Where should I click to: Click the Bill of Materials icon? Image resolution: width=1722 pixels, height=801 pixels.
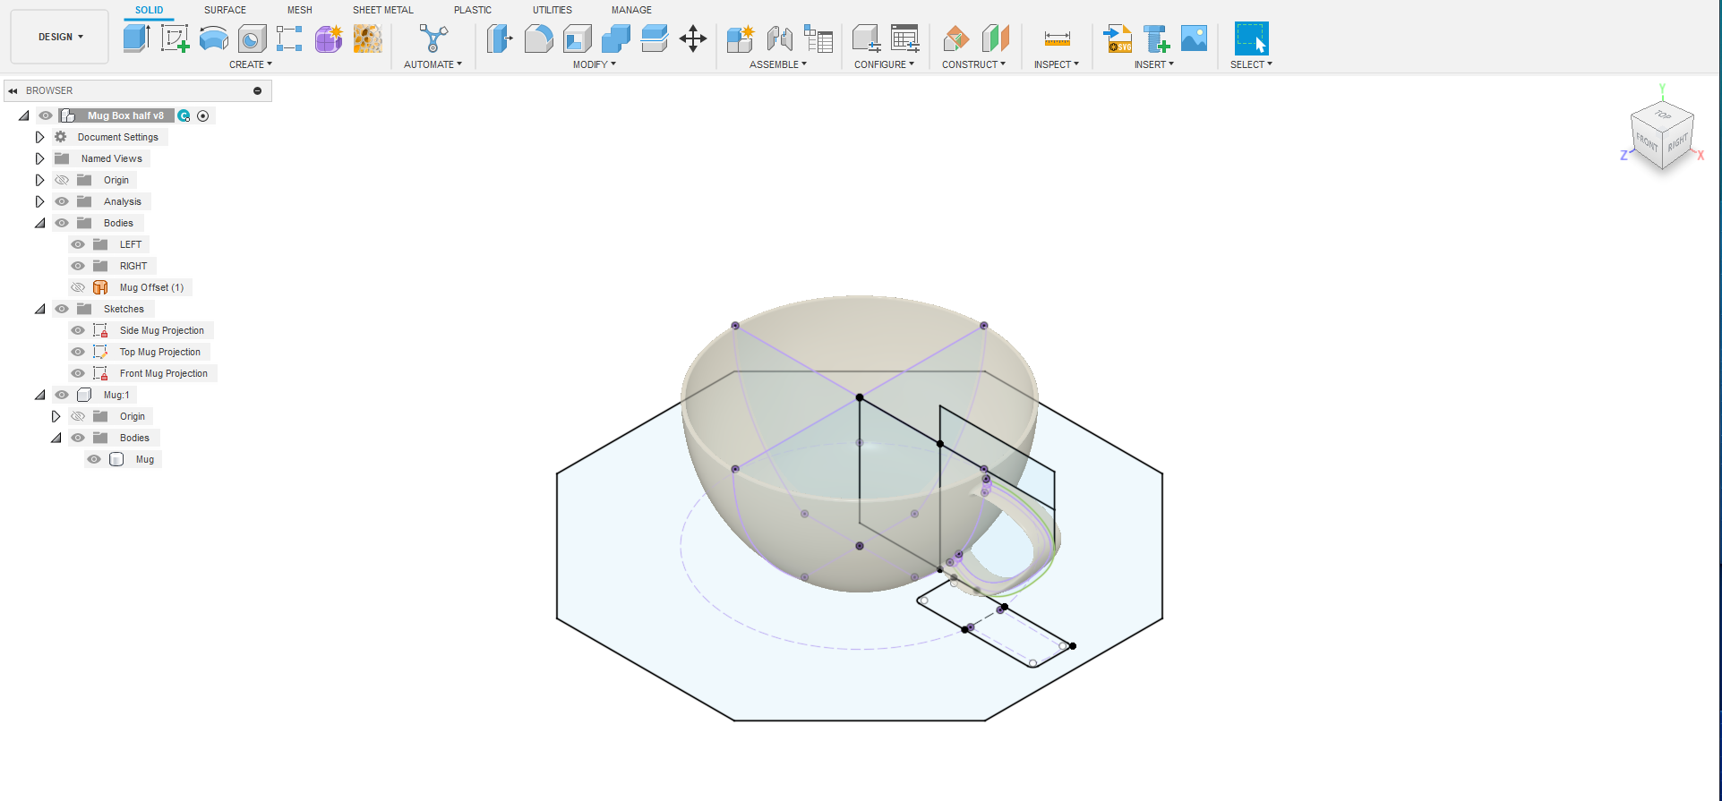(818, 38)
